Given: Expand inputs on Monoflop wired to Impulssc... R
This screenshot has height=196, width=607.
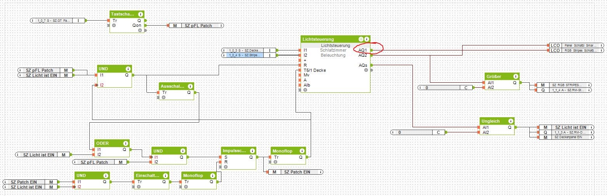Looking at the screenshot, I should 186,187.
